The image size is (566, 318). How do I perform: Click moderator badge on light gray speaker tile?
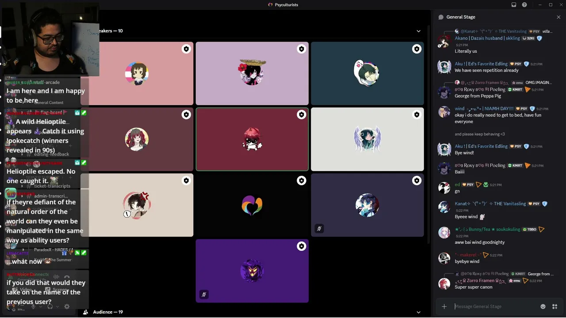(x=417, y=115)
